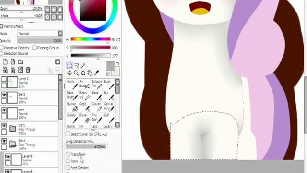Adjust the Hue slider
This screenshot has width=307, height=173.
(x=91, y=40)
